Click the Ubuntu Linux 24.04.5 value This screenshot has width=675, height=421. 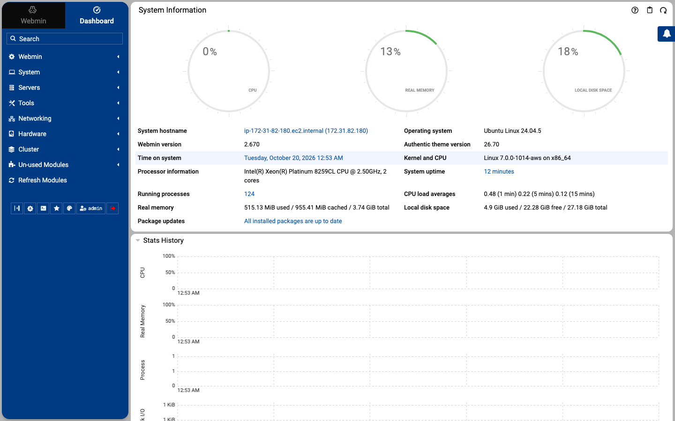[x=512, y=131]
